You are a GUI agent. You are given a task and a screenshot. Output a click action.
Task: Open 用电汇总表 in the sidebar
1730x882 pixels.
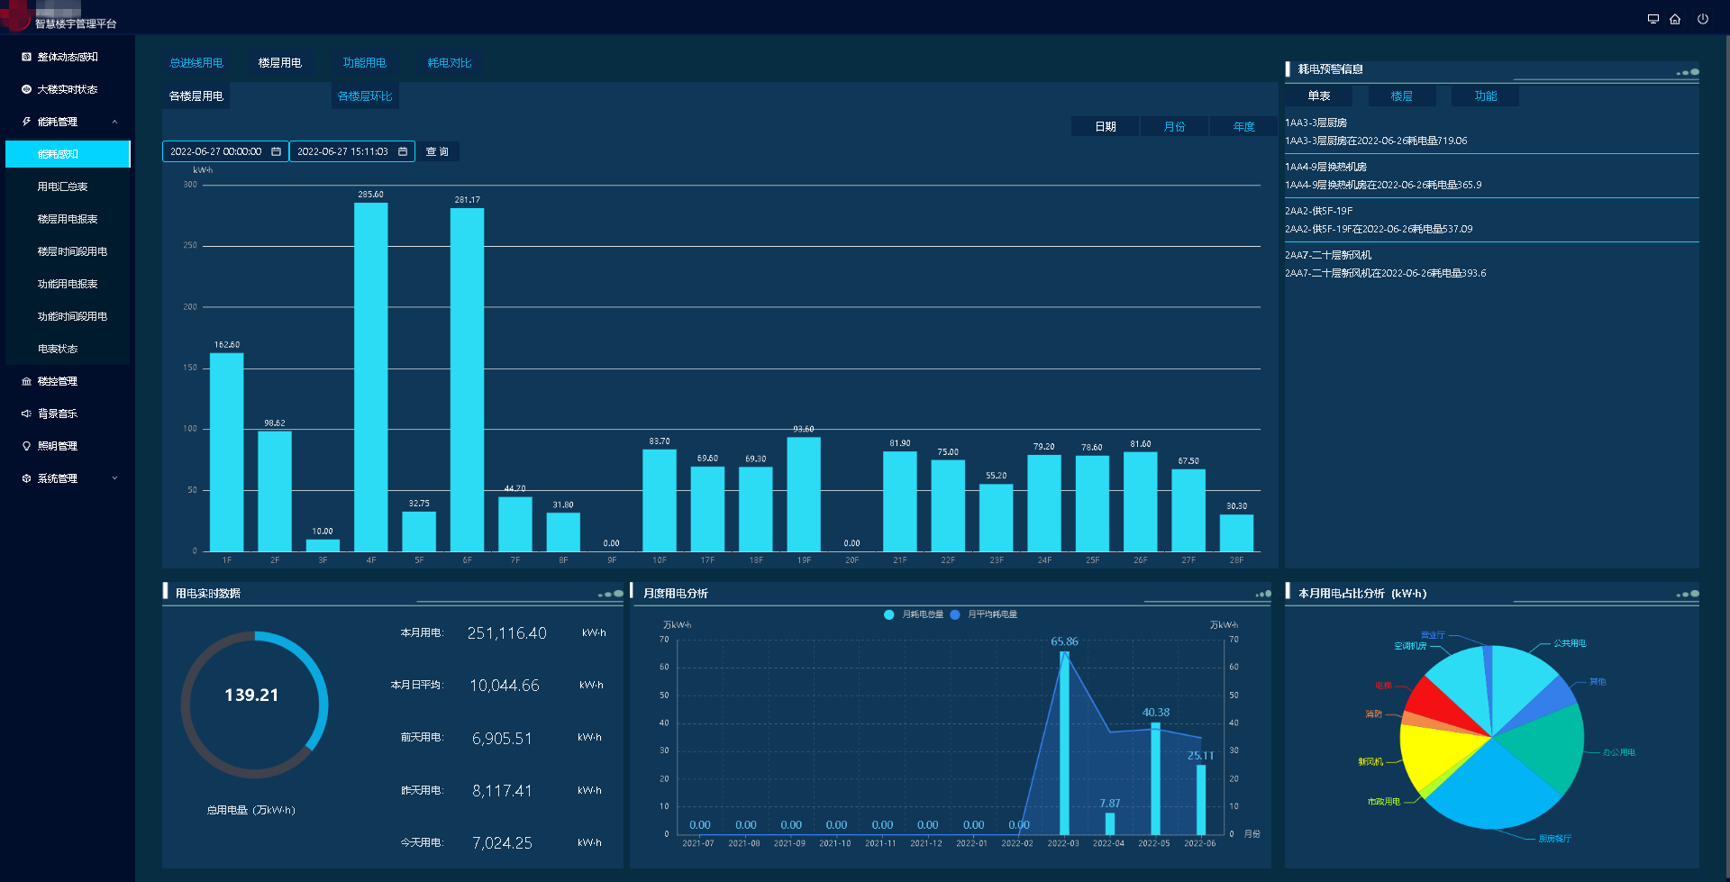click(x=62, y=186)
